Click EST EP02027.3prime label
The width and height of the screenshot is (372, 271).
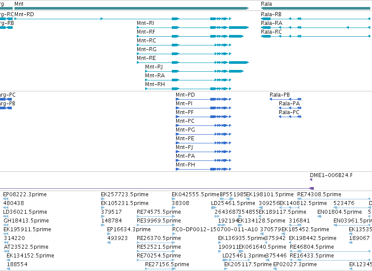[x=295, y=264]
